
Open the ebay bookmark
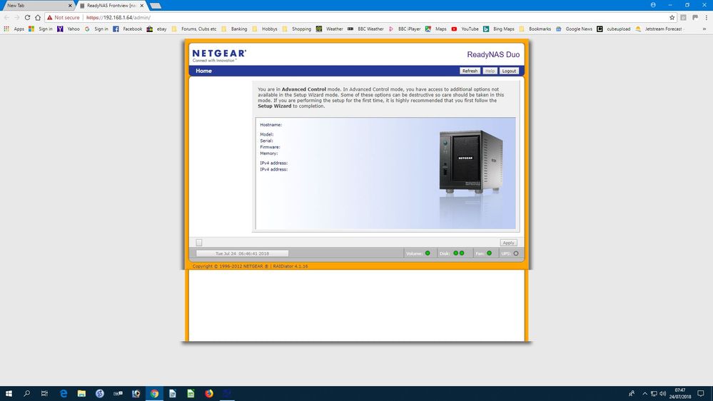tap(156, 29)
